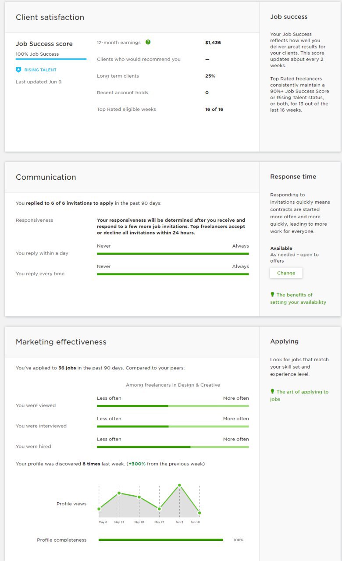Click the 'You reply within a day' bar
This screenshot has width=342, height=561.
(x=173, y=253)
